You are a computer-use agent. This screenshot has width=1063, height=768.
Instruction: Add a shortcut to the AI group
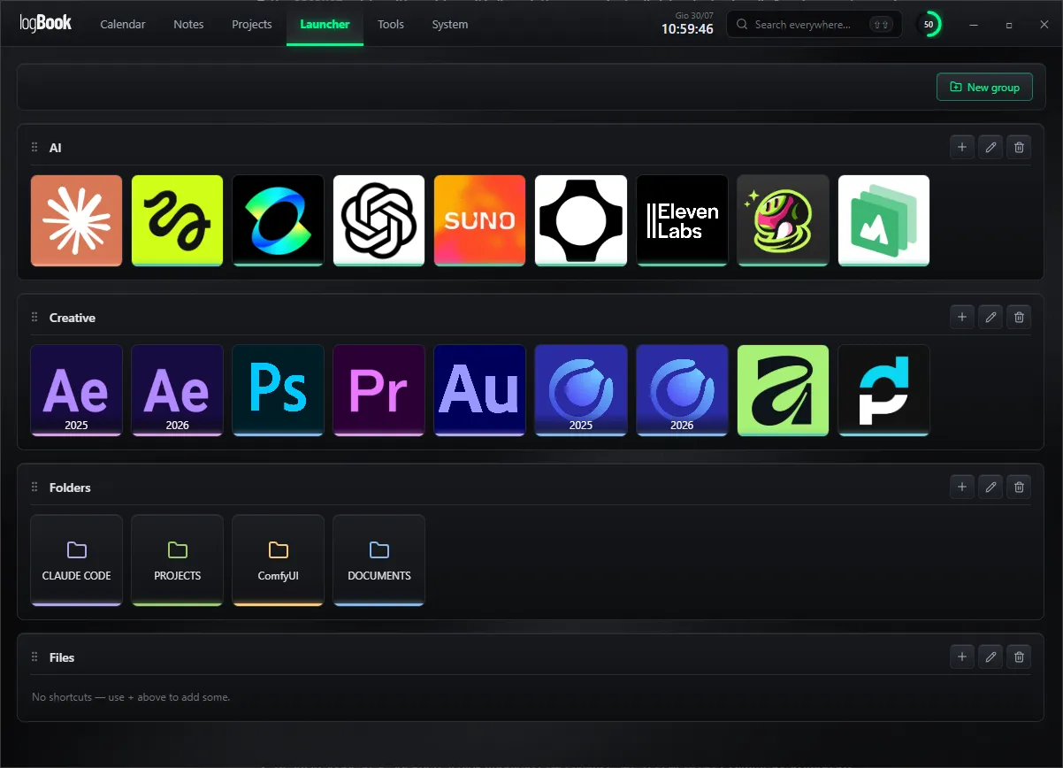(962, 147)
